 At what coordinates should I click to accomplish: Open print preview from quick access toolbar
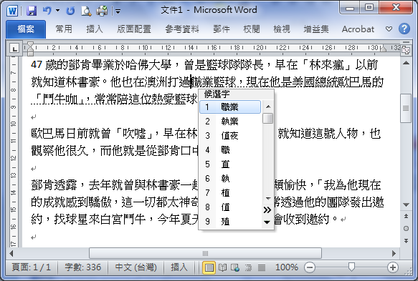click(86, 11)
